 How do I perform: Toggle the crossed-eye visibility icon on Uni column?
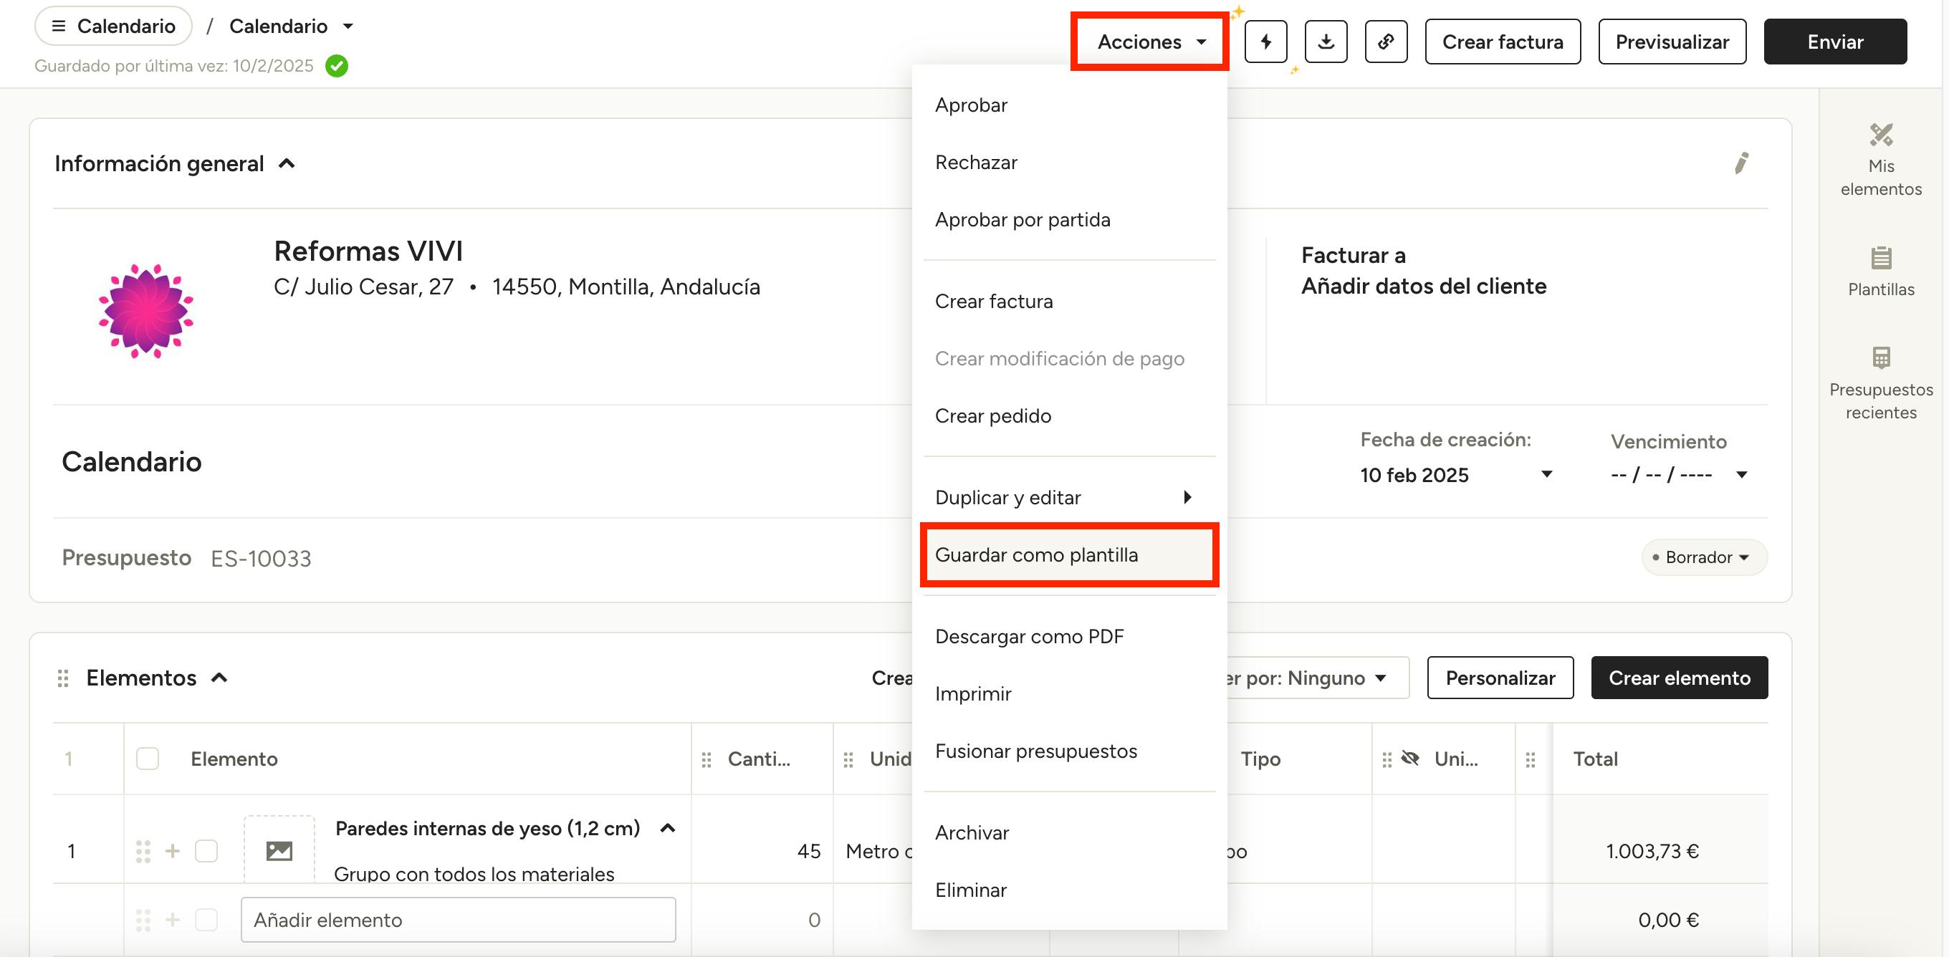[1409, 758]
